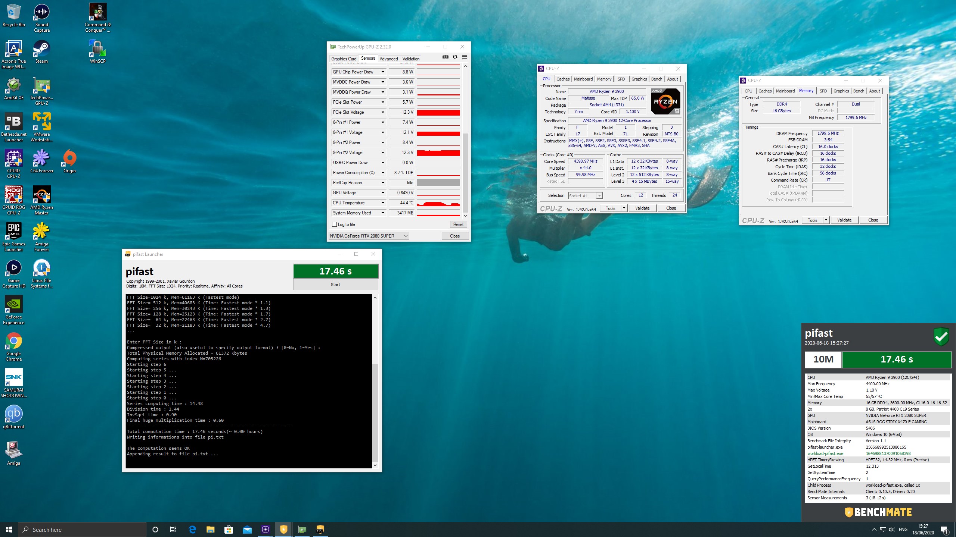Click the pifast console scroll-down arrow

(x=375, y=465)
